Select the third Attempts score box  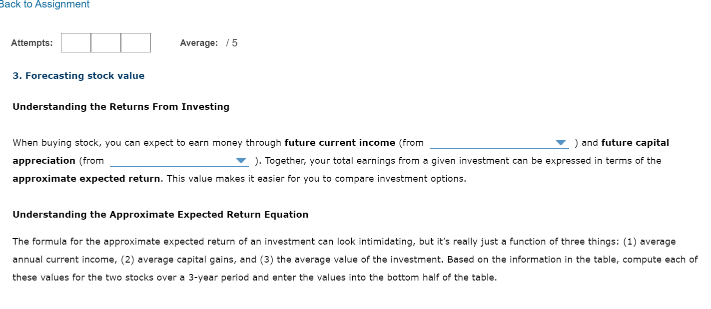tap(135, 43)
